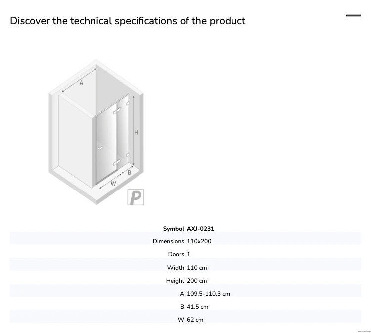
Task: Click the W value 62 cm
Action: coord(195,320)
